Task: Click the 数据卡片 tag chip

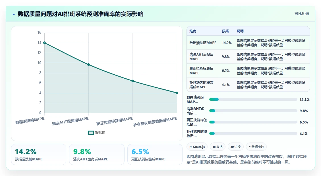Action: click(256, 147)
